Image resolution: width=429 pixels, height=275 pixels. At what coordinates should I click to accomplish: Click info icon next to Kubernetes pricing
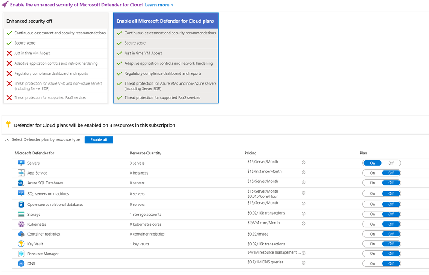[x=304, y=224]
